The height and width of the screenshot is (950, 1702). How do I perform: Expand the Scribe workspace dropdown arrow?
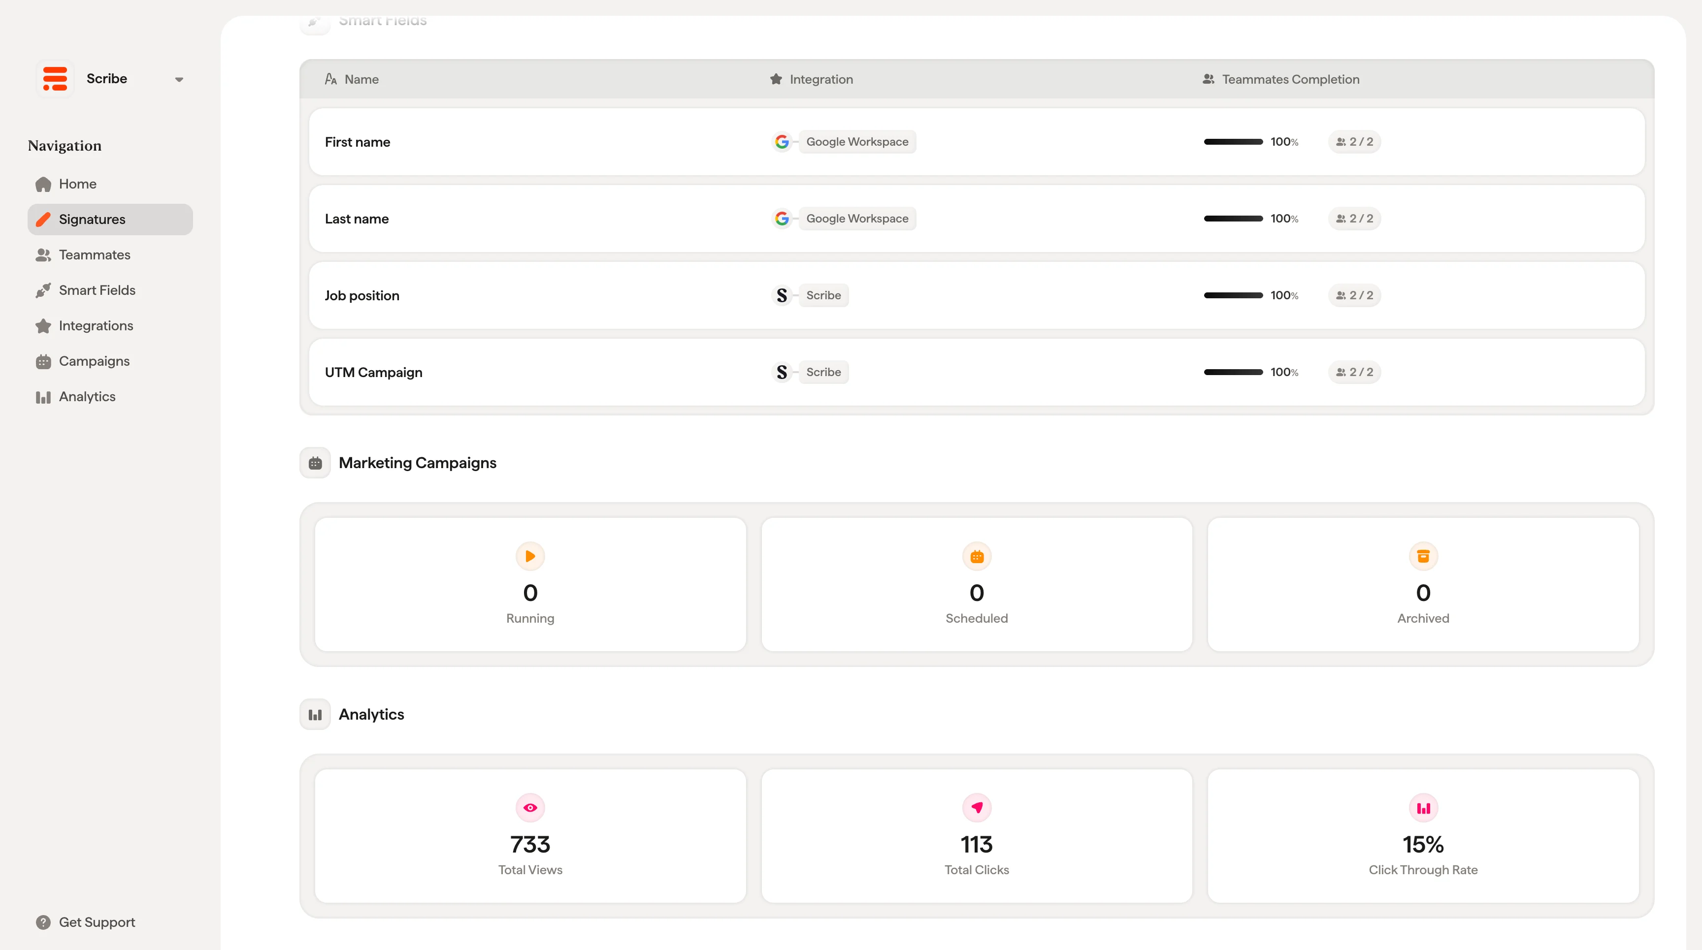[x=178, y=79]
